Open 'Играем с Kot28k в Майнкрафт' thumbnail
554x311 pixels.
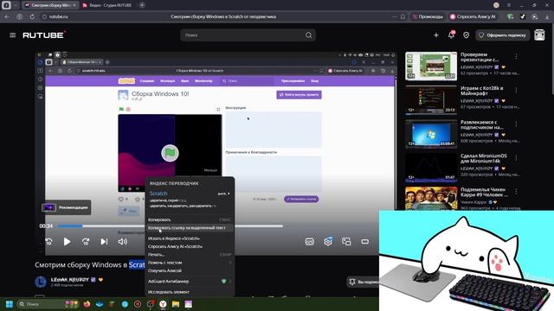[x=431, y=100]
